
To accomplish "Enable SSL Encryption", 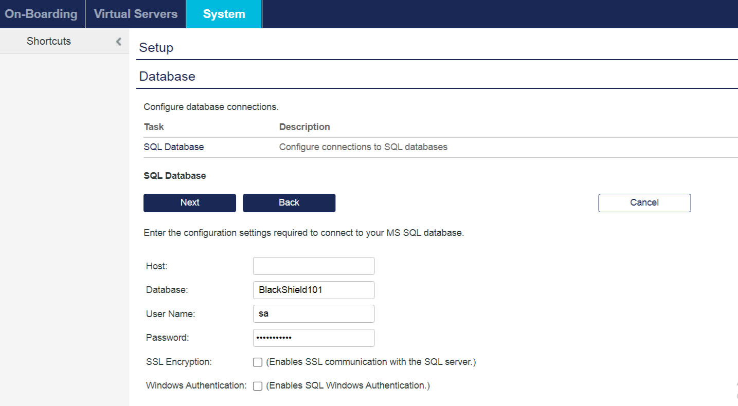I will coord(258,362).
